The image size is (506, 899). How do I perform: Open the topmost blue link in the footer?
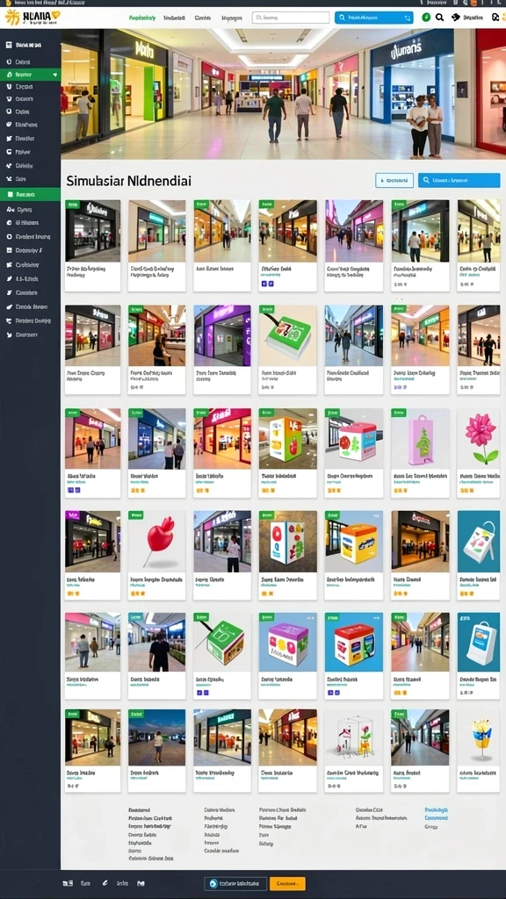click(436, 809)
